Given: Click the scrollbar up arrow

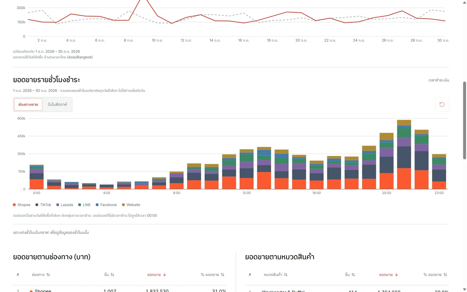Looking at the screenshot, I should [x=464, y=3].
